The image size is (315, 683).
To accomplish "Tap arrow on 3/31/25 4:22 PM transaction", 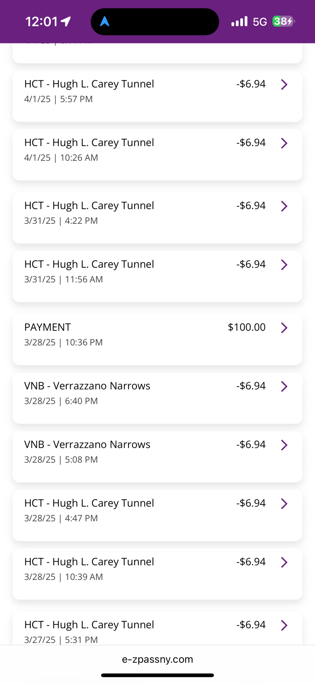I will pyautogui.click(x=284, y=206).
